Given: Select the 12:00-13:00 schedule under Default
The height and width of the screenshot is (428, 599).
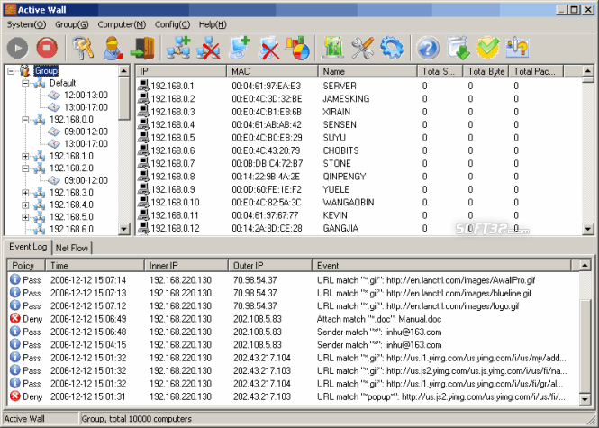Looking at the screenshot, I should pyautogui.click(x=86, y=95).
